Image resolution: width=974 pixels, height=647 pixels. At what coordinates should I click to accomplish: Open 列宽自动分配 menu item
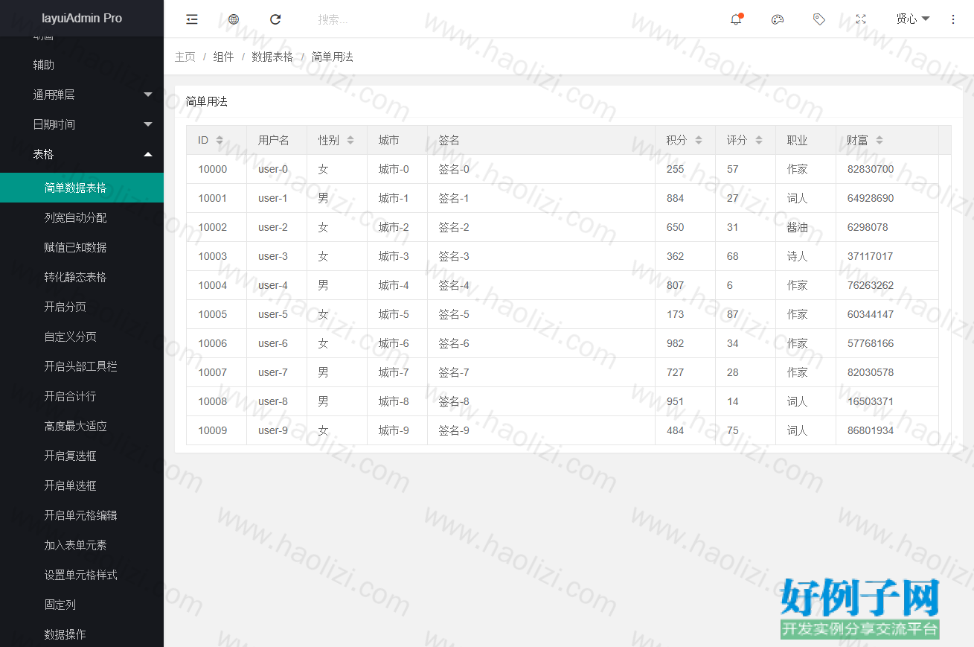pyautogui.click(x=82, y=217)
